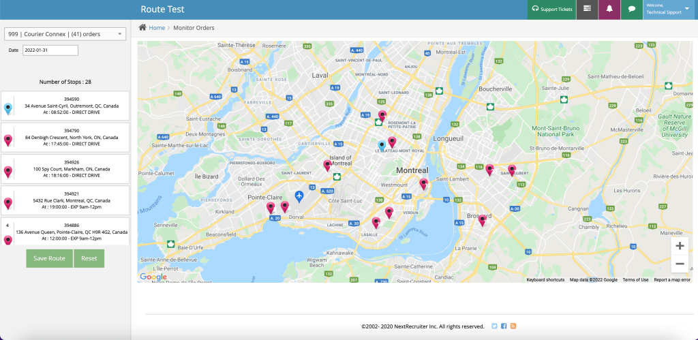Click the Date input field
This screenshot has height=340, width=698.
click(x=50, y=50)
